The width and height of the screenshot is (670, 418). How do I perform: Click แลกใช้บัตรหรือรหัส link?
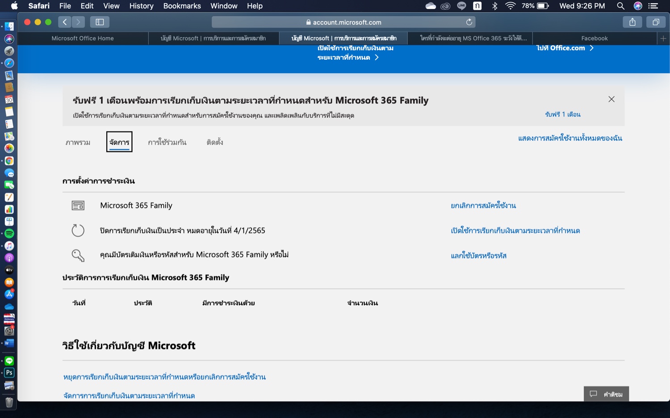[478, 256]
